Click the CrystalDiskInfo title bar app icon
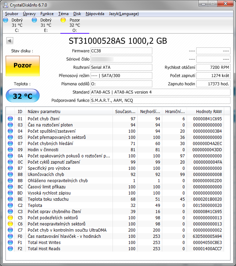The height and width of the screenshot is (266, 236). [5, 5]
